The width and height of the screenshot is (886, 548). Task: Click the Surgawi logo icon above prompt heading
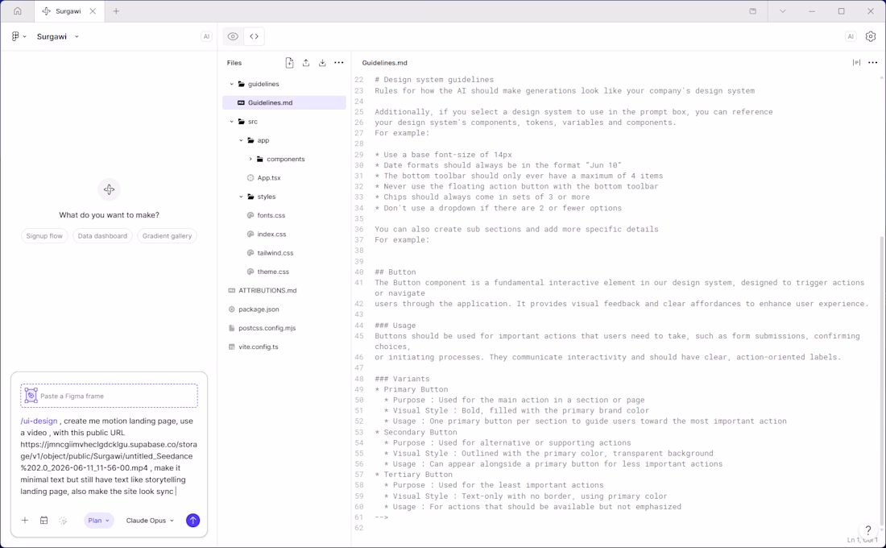point(109,189)
